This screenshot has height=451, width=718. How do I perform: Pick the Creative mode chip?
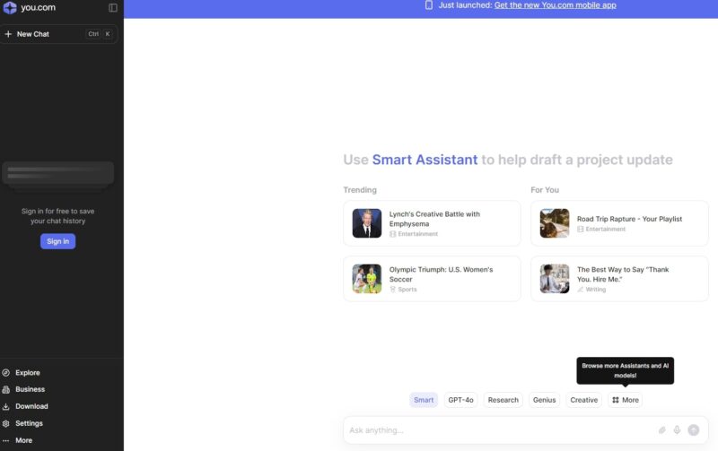click(x=583, y=400)
